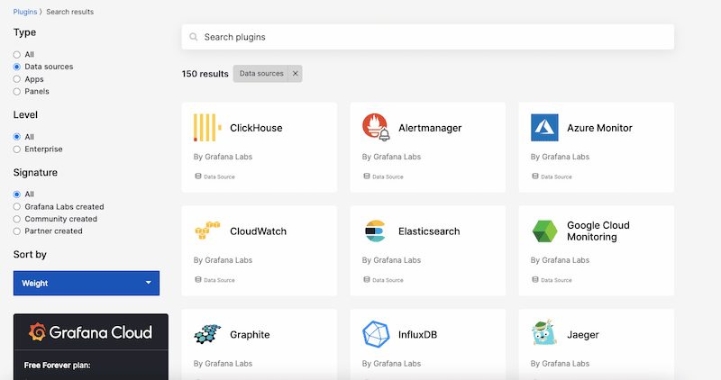Click the CloudWatch plugin icon
The image size is (721, 380).
(x=207, y=231)
